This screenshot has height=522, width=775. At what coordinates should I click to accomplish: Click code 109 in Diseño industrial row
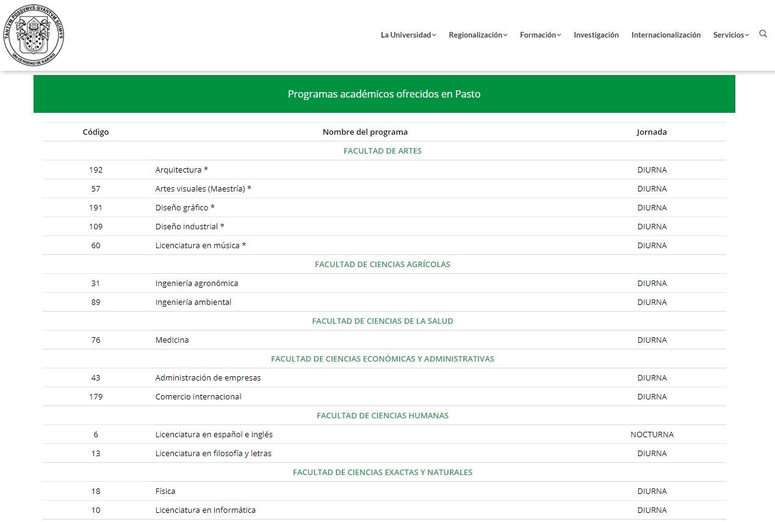coord(96,226)
